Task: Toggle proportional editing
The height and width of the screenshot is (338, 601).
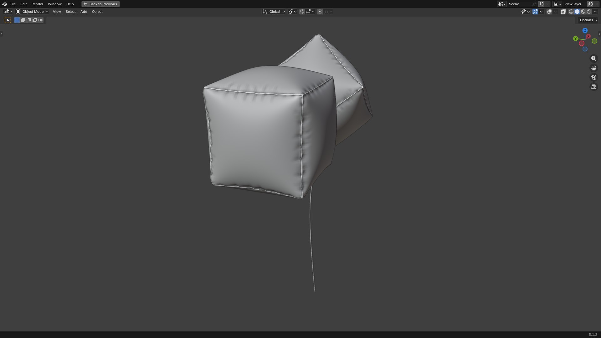Action: pos(320,12)
